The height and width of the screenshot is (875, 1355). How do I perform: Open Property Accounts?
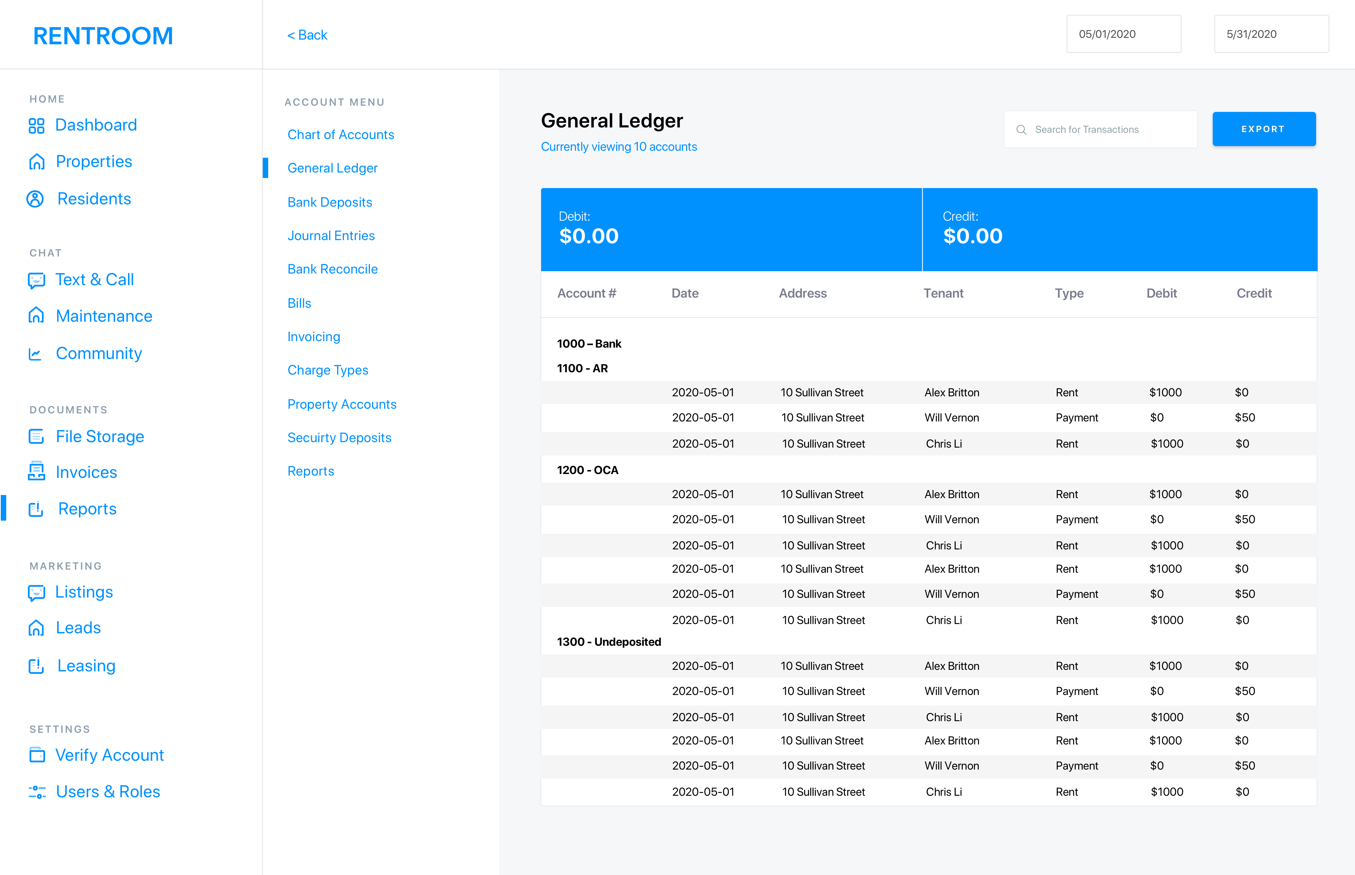(x=342, y=405)
